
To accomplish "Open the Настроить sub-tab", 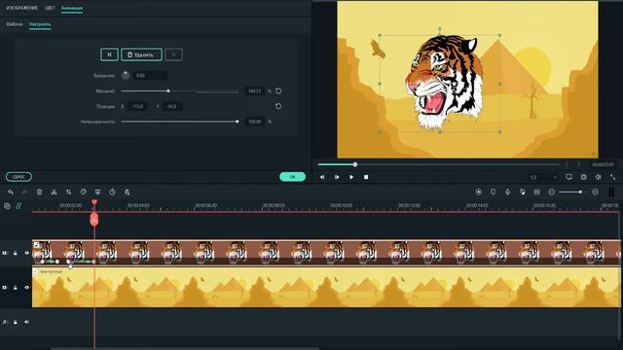I will pos(40,24).
